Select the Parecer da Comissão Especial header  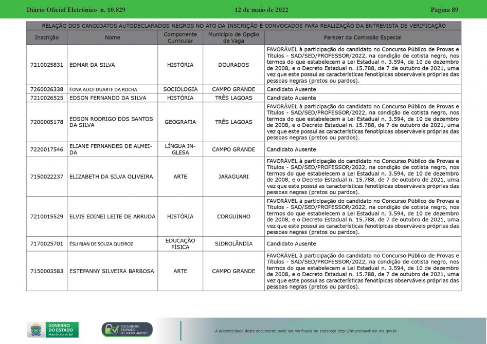click(x=363, y=37)
